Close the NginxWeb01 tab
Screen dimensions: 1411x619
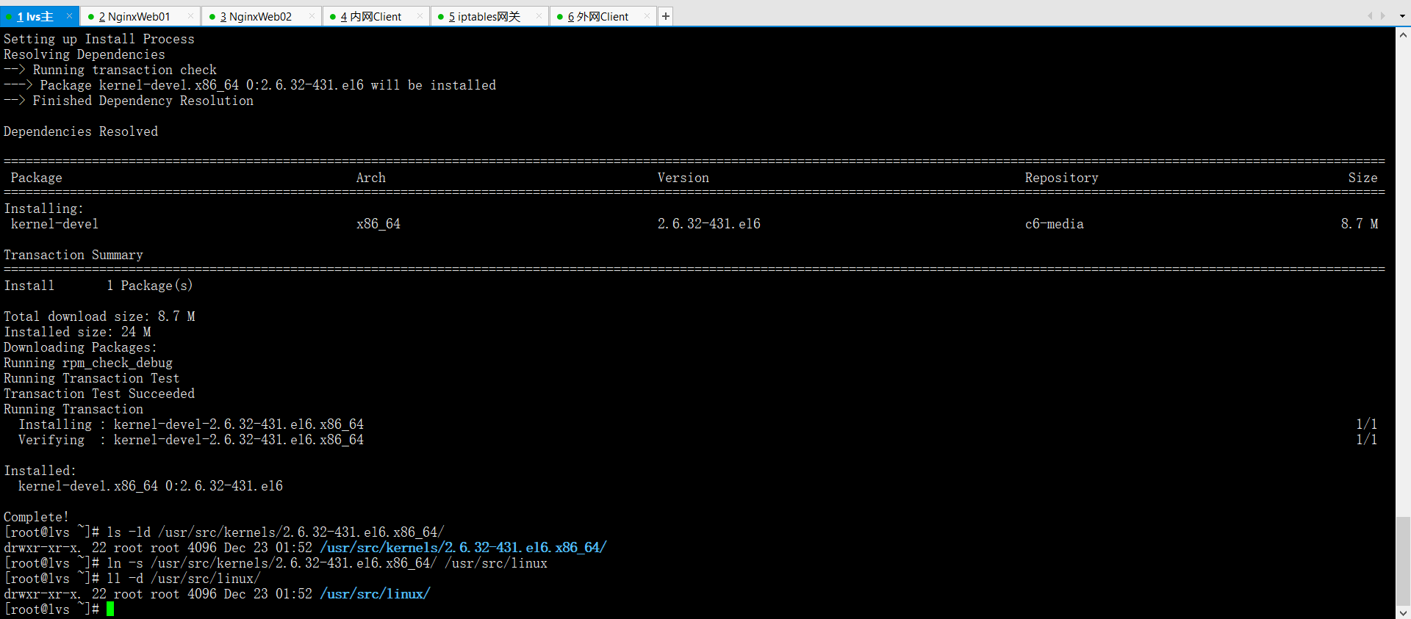point(190,16)
